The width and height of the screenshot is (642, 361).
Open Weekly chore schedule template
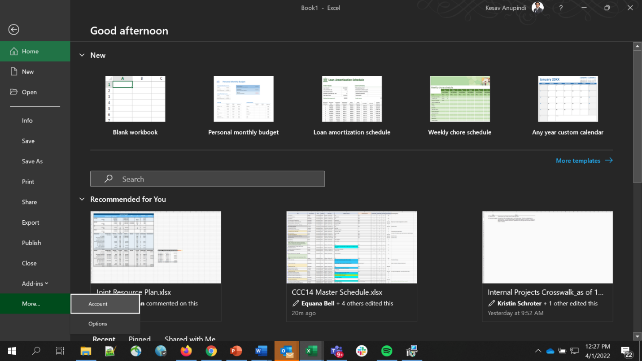(x=460, y=106)
